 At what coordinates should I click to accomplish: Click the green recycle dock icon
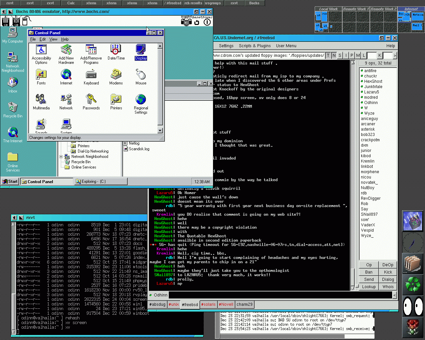[x=413, y=284]
